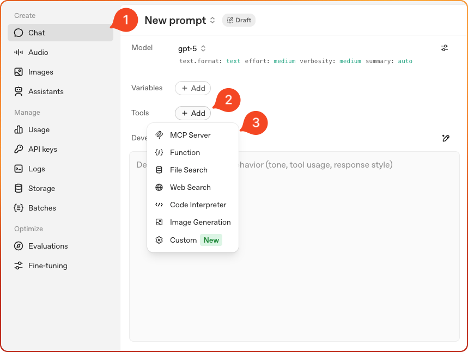468x352 pixels.
Task: View API keys page
Action: (42, 149)
